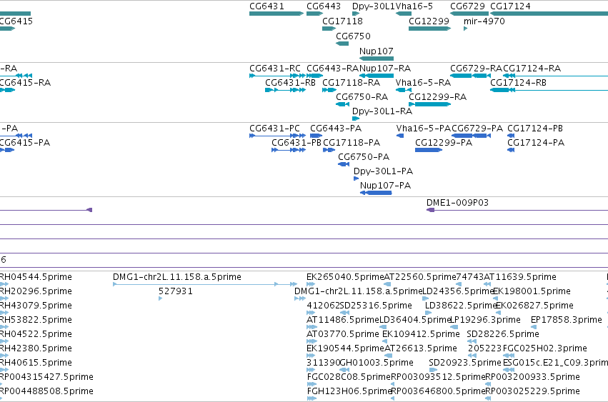Select the LP19296.3prime EST label

pos(485,320)
